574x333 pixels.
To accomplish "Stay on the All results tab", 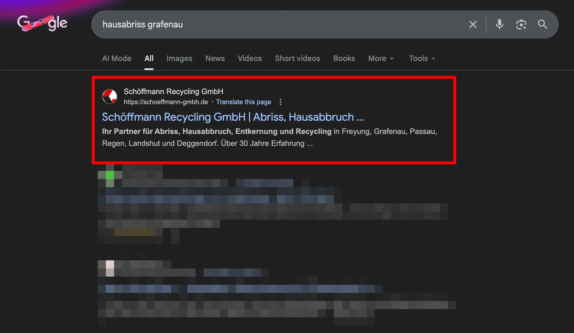I will [149, 58].
